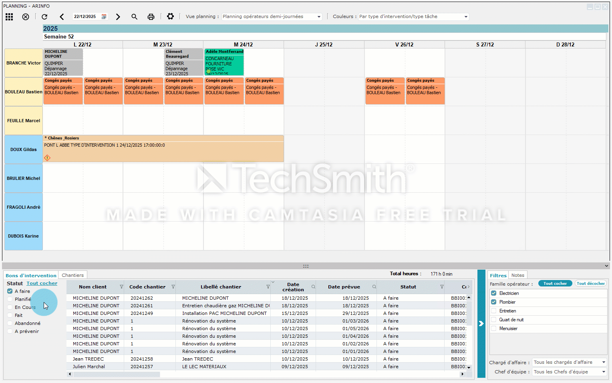The height and width of the screenshot is (383, 612).
Task: Open the apps grid menu icon
Action: click(9, 17)
